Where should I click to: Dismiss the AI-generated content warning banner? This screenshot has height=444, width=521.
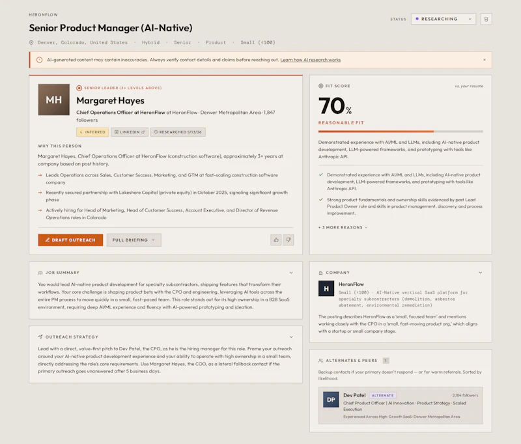[x=484, y=60]
